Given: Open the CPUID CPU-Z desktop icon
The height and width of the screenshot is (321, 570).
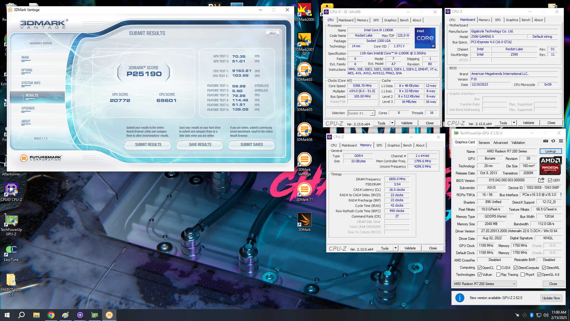Looking at the screenshot, I should (11, 192).
